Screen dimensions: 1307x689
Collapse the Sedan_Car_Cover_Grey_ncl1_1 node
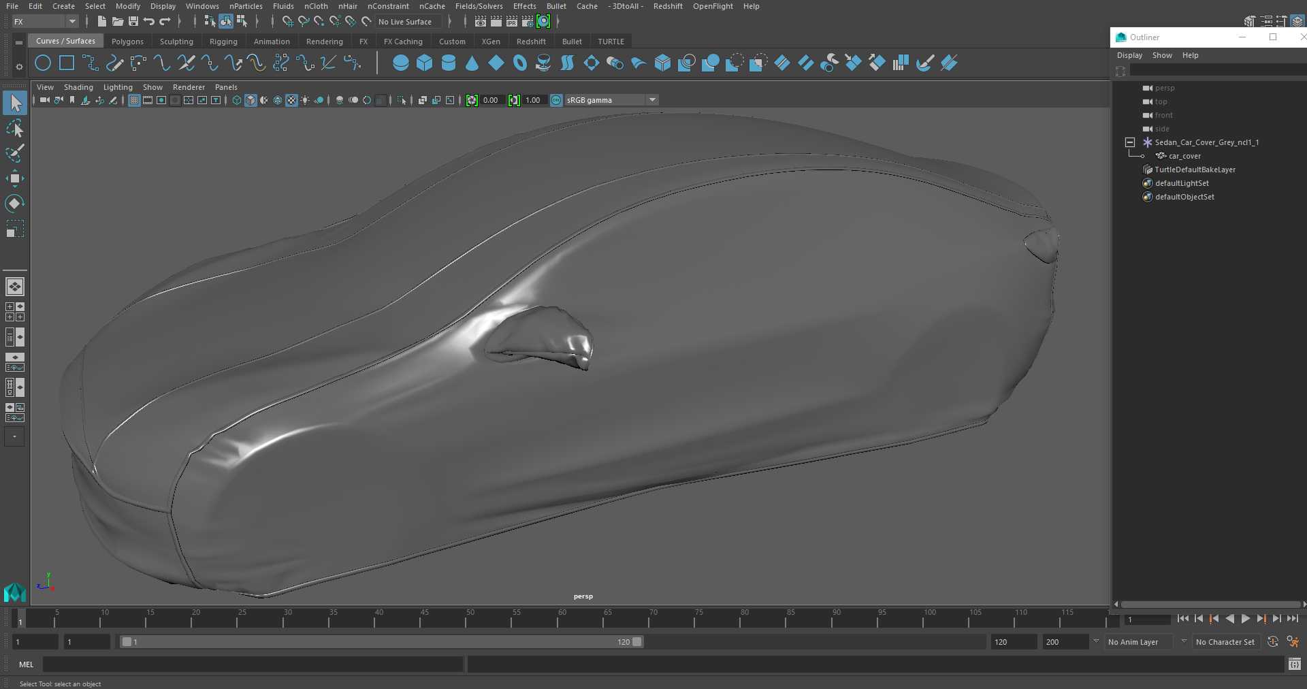[x=1130, y=142]
